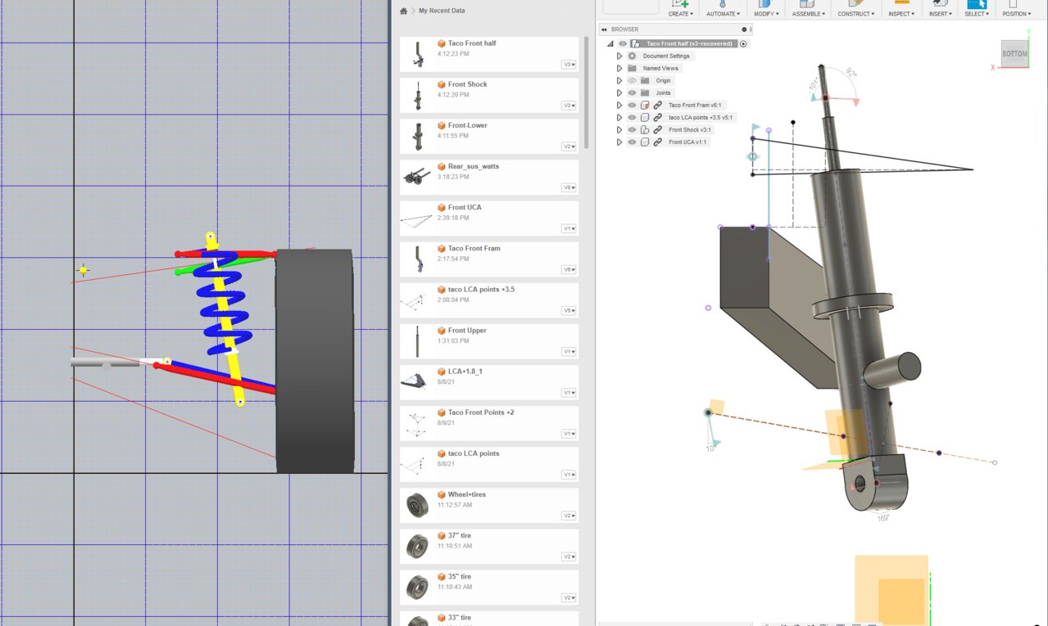Expand the Named Views node
Screen dimensions: 1048x626
point(619,68)
